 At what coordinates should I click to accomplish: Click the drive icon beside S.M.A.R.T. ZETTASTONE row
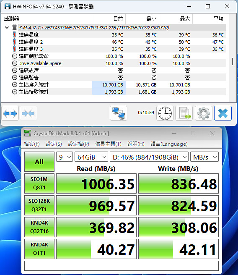15,28
